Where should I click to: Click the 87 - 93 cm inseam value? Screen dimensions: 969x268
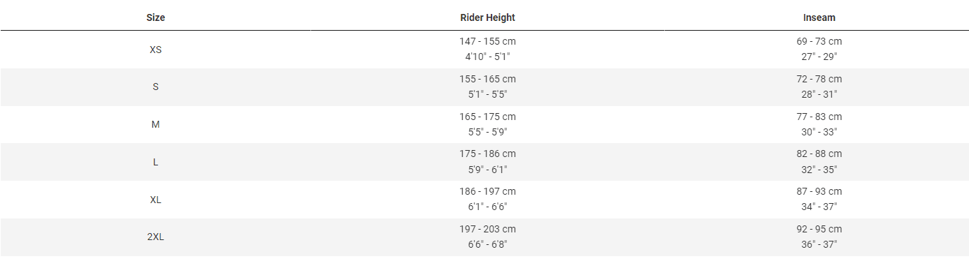tap(819, 191)
